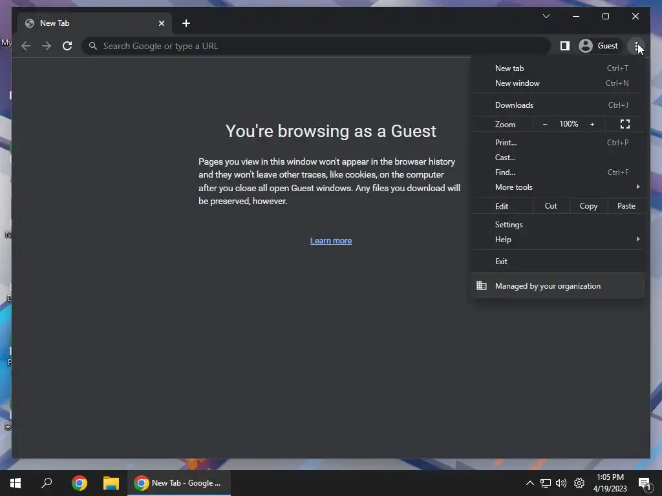This screenshot has width=662, height=496.
Task: Click Managed by your organization
Action: pyautogui.click(x=558, y=286)
